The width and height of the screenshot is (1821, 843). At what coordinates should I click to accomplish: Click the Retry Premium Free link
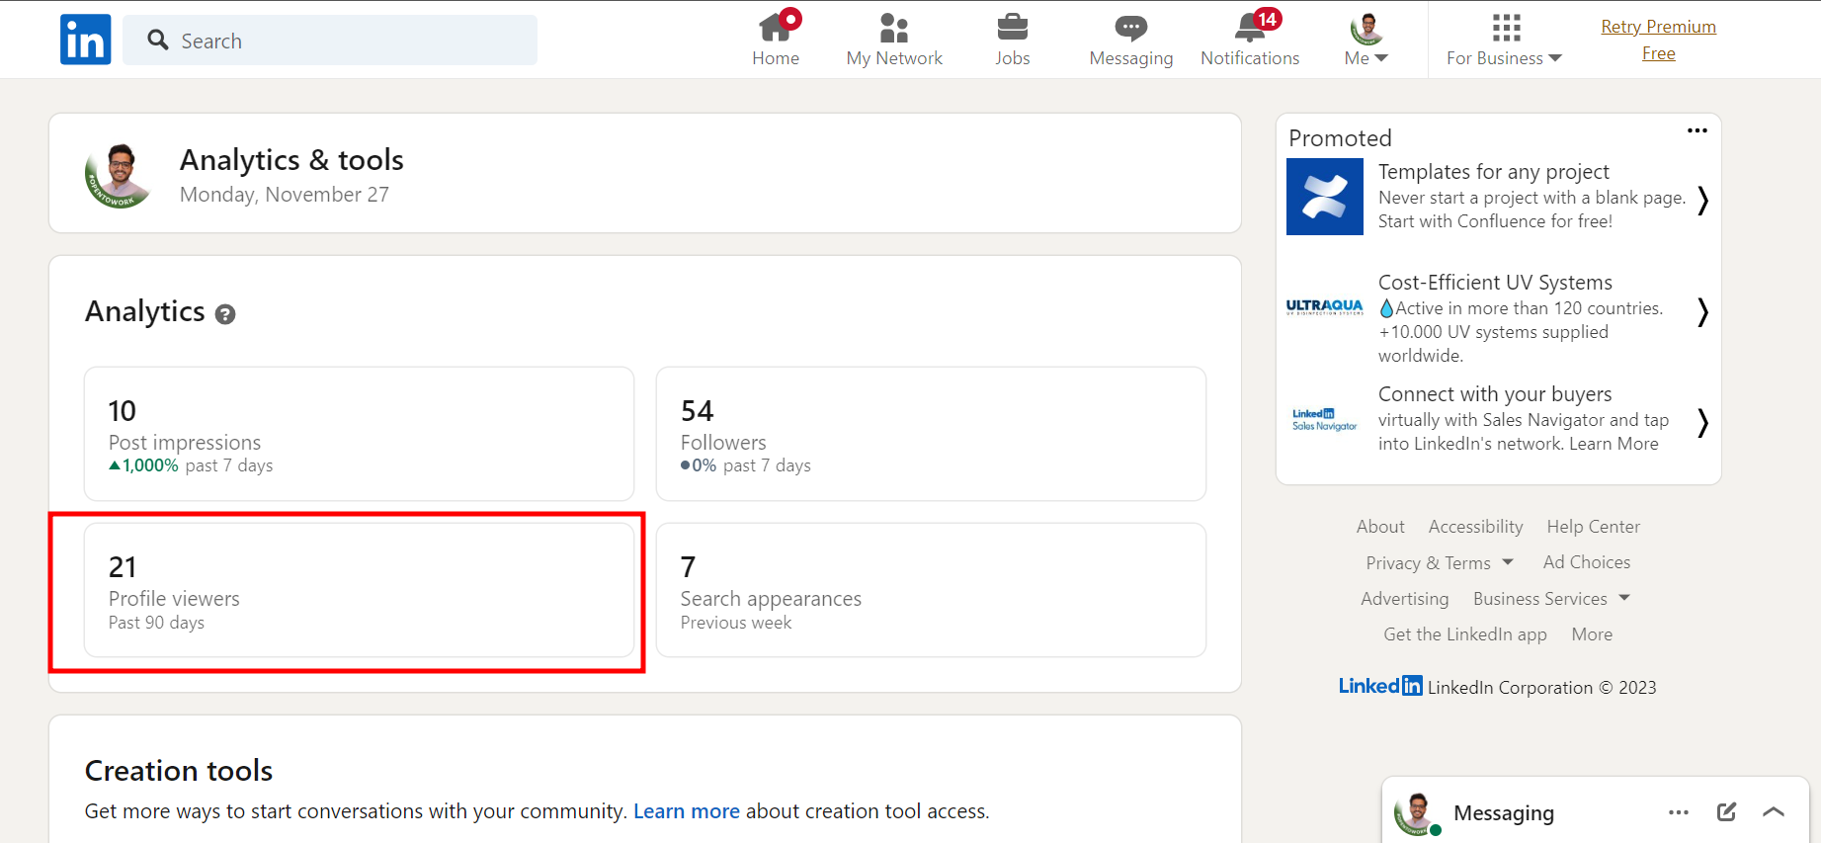1658,40
